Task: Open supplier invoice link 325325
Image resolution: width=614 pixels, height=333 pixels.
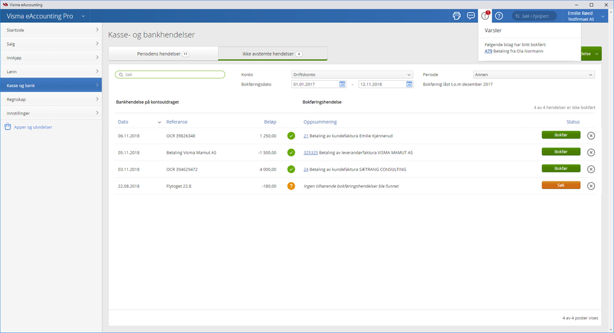Action: [x=311, y=153]
